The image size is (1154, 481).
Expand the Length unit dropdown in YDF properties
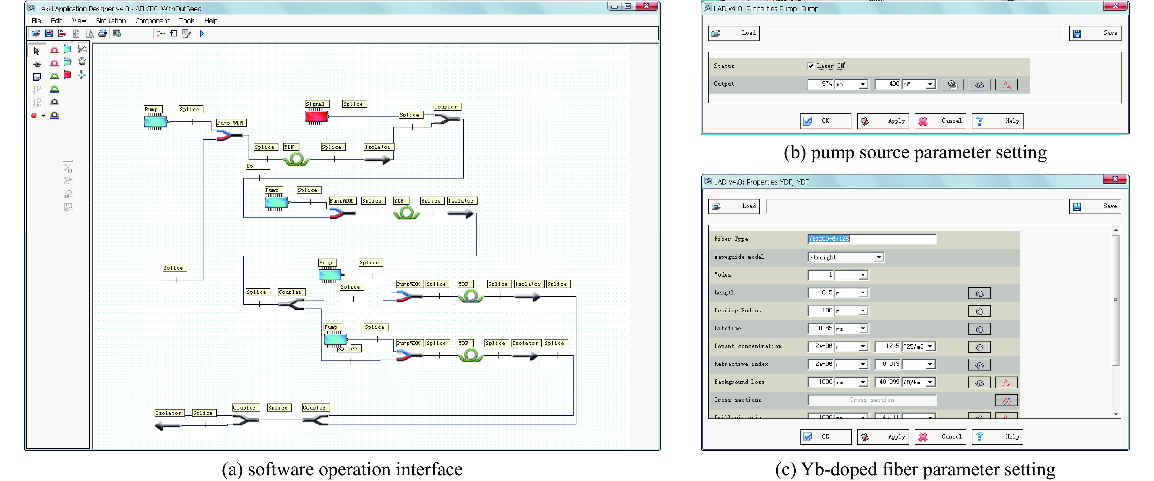click(863, 293)
